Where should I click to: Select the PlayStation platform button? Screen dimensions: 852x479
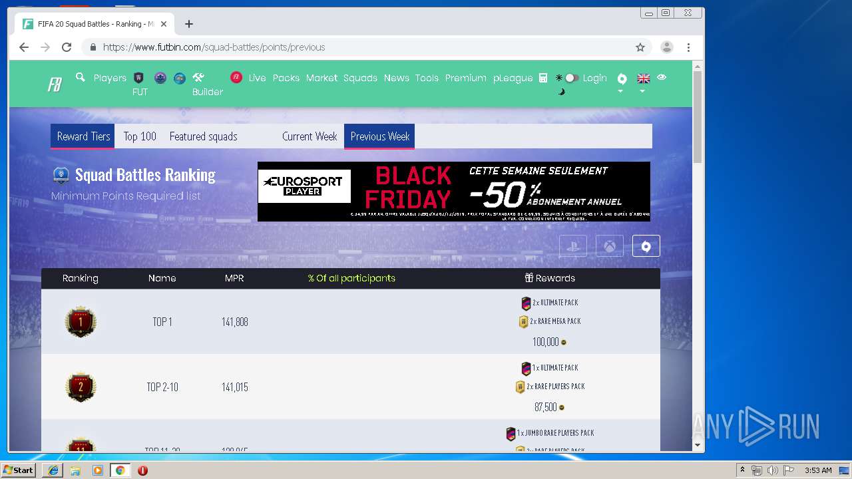[573, 245]
